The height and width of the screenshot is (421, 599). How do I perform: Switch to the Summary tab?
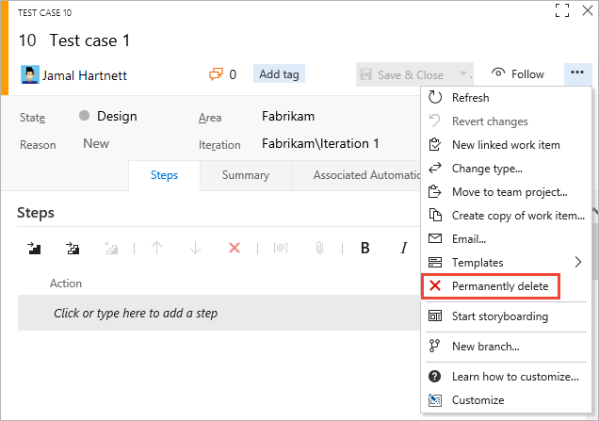[x=245, y=175]
